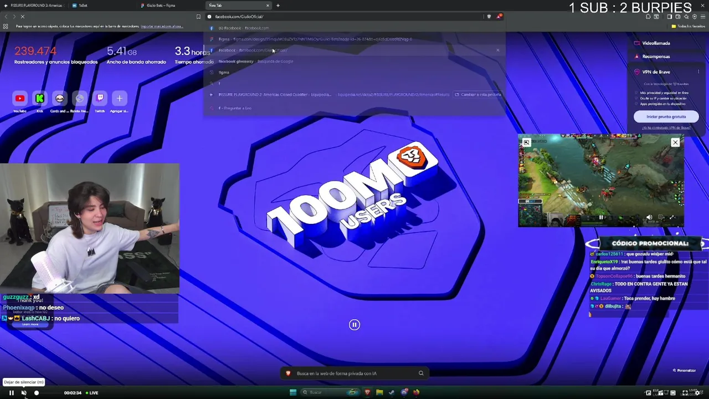This screenshot has width=709, height=399.
Task: Open a new browser tab
Action: click(x=278, y=6)
